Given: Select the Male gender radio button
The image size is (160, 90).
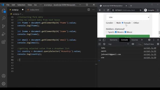Looking at the screenshot, I should click(115, 23).
